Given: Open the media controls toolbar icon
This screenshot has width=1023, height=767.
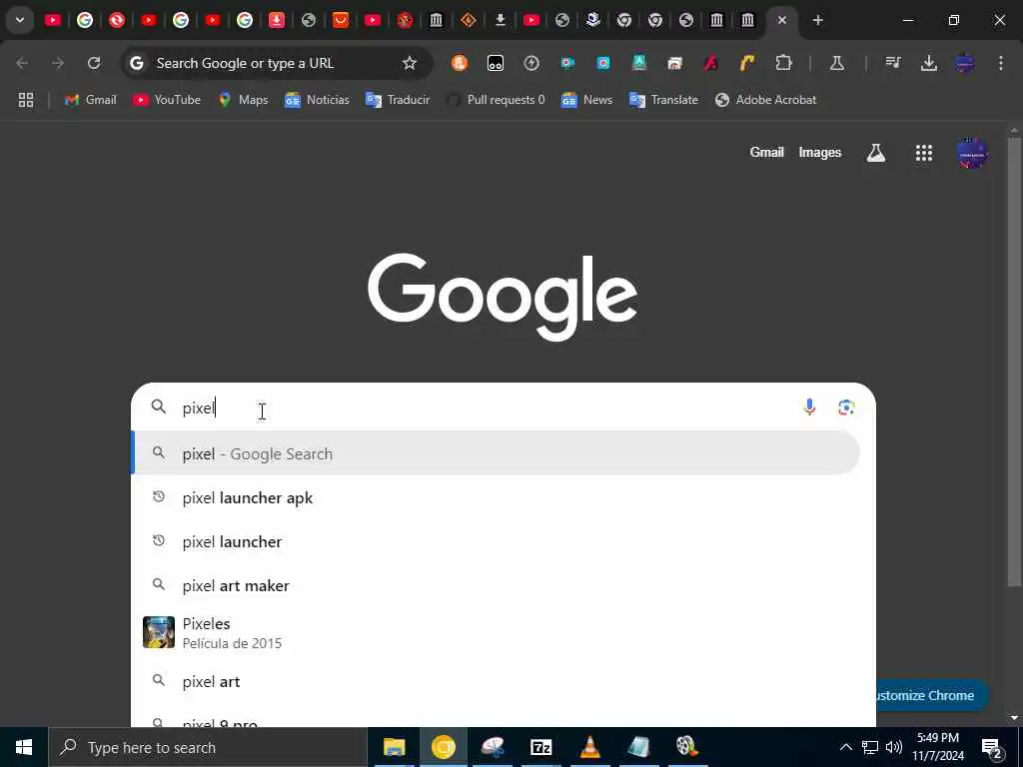Looking at the screenshot, I should tap(892, 63).
